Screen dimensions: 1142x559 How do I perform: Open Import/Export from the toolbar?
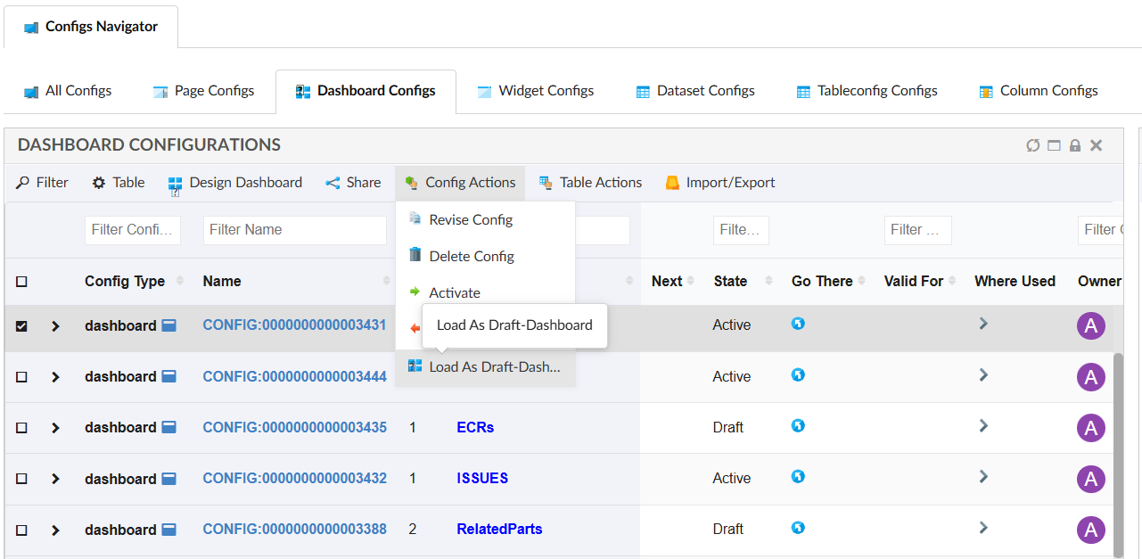719,183
